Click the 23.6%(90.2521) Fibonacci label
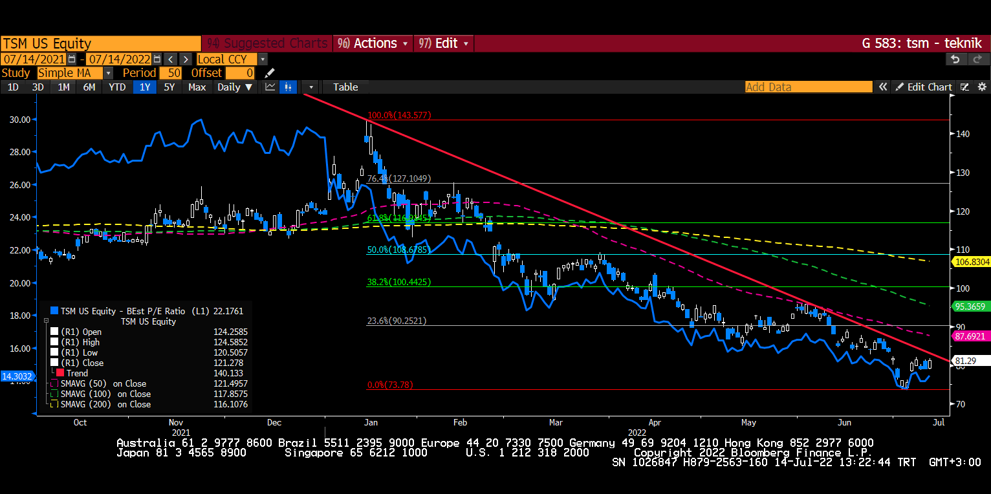Screen dimensions: 991x494 397,321
